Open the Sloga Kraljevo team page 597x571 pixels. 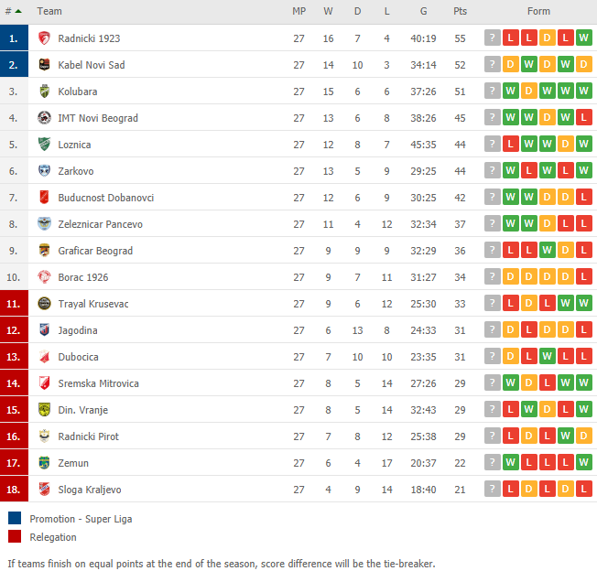click(x=90, y=490)
